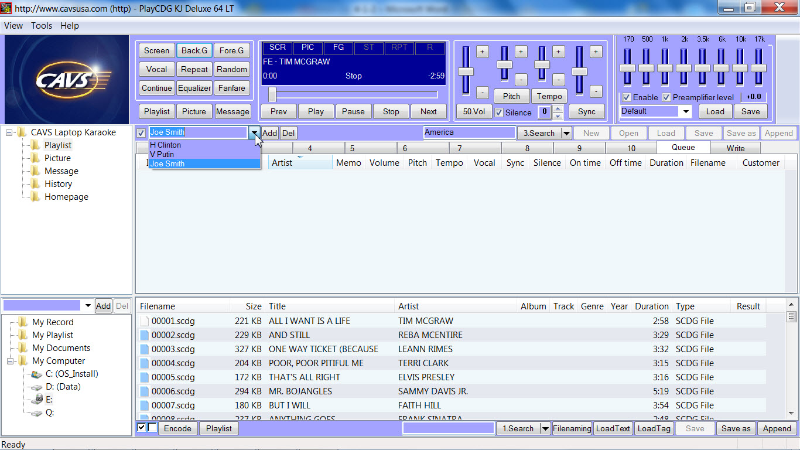
Task: Click the CAVS logo image
Action: 66,79
